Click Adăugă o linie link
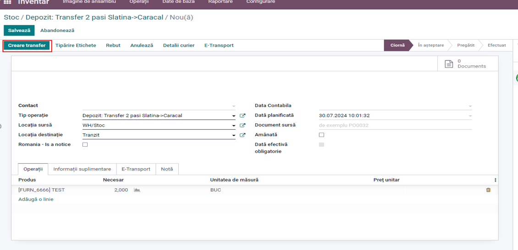The height and width of the screenshot is (250, 518). tap(36, 199)
